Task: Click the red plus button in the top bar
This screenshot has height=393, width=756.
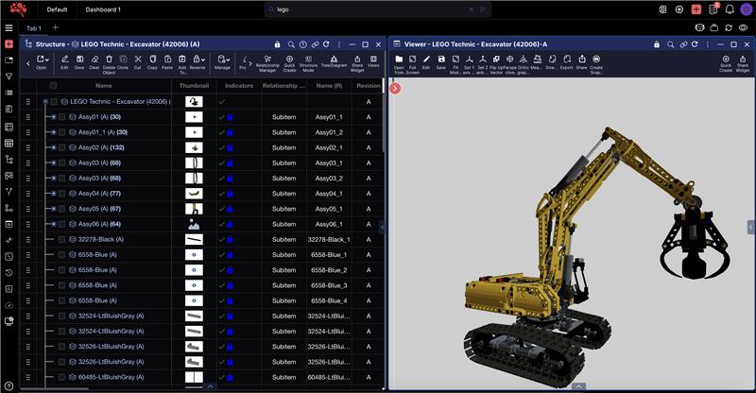Action: pyautogui.click(x=696, y=9)
